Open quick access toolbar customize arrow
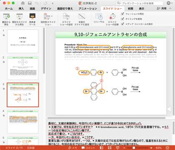The height and width of the screenshot is (150, 175). coord(52,3)
